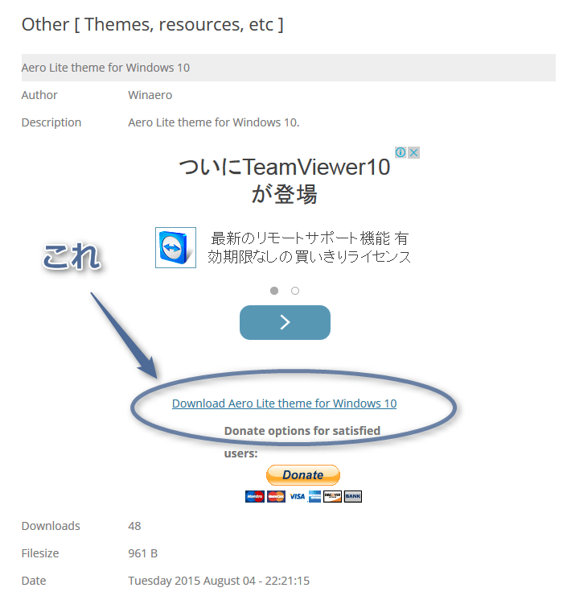Viewport: 567px width, 596px height.
Task: Click the American Express card icon
Action: (314, 496)
